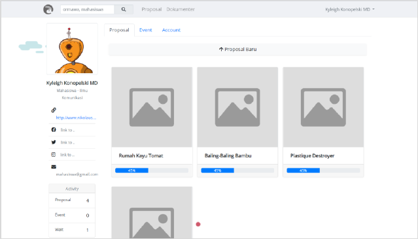Select the Proposal tab
The image size is (418, 239).
[x=119, y=30]
